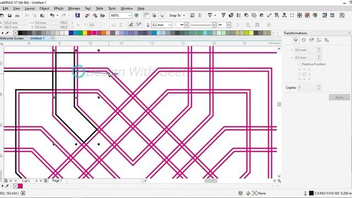Click the Apply button
The width and height of the screenshot is (352, 198).
[339, 97]
